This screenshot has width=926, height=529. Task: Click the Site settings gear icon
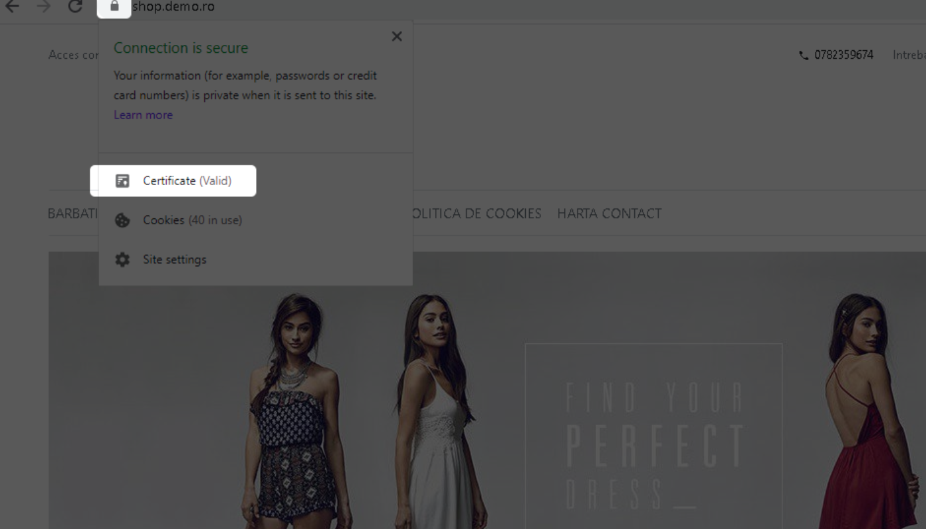122,259
